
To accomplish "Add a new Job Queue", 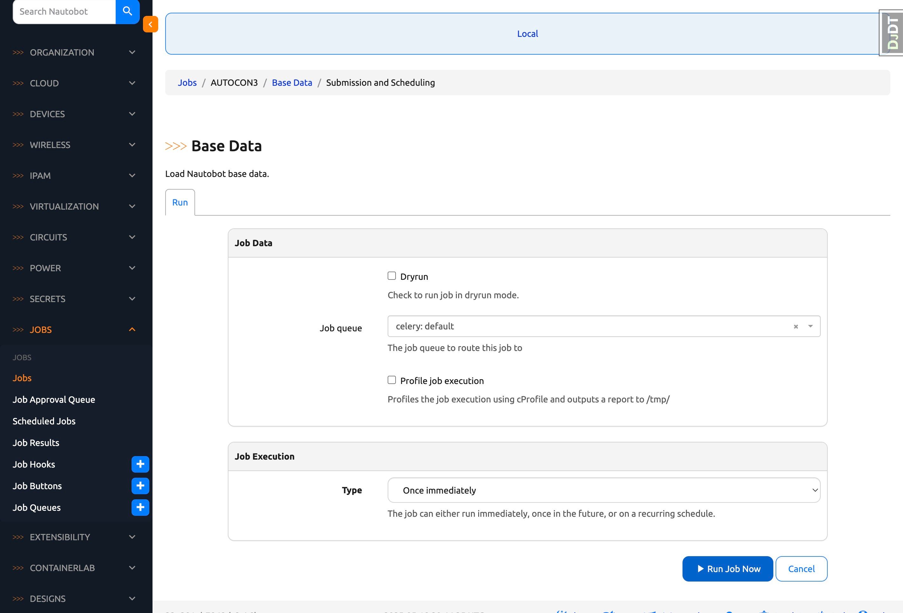I will click(x=140, y=507).
